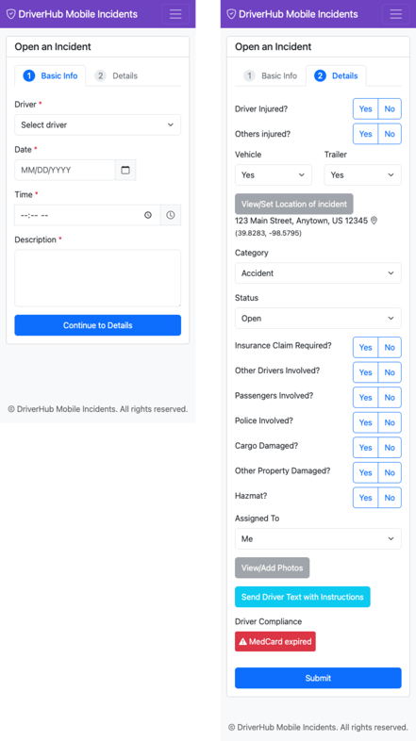
Task: Click View/Set Location of incident button
Action: click(294, 205)
